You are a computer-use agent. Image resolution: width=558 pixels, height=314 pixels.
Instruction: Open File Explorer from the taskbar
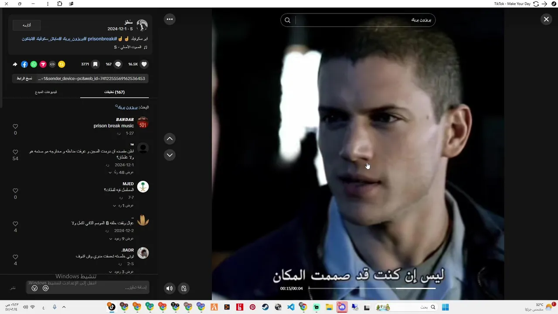(329, 307)
